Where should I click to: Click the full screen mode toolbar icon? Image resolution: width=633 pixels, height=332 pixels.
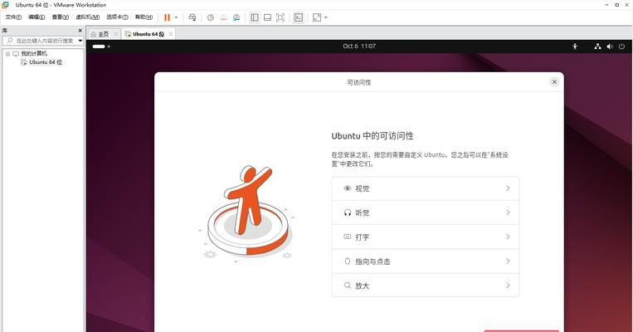[x=280, y=17]
